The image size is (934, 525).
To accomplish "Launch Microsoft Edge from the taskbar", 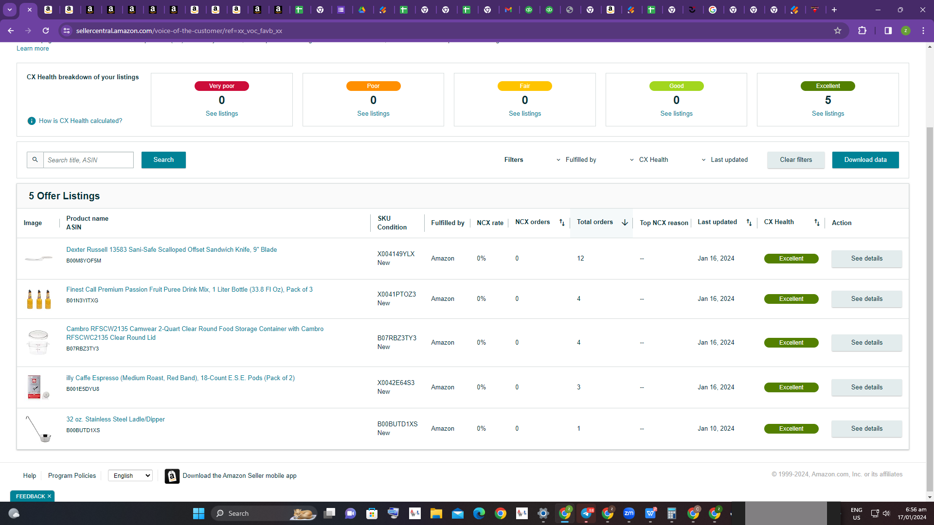I will [x=479, y=513].
